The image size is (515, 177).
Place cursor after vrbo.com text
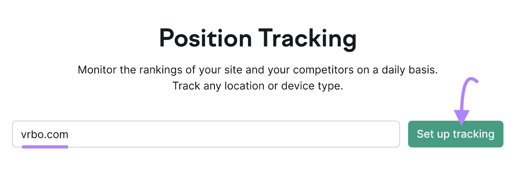69,134
